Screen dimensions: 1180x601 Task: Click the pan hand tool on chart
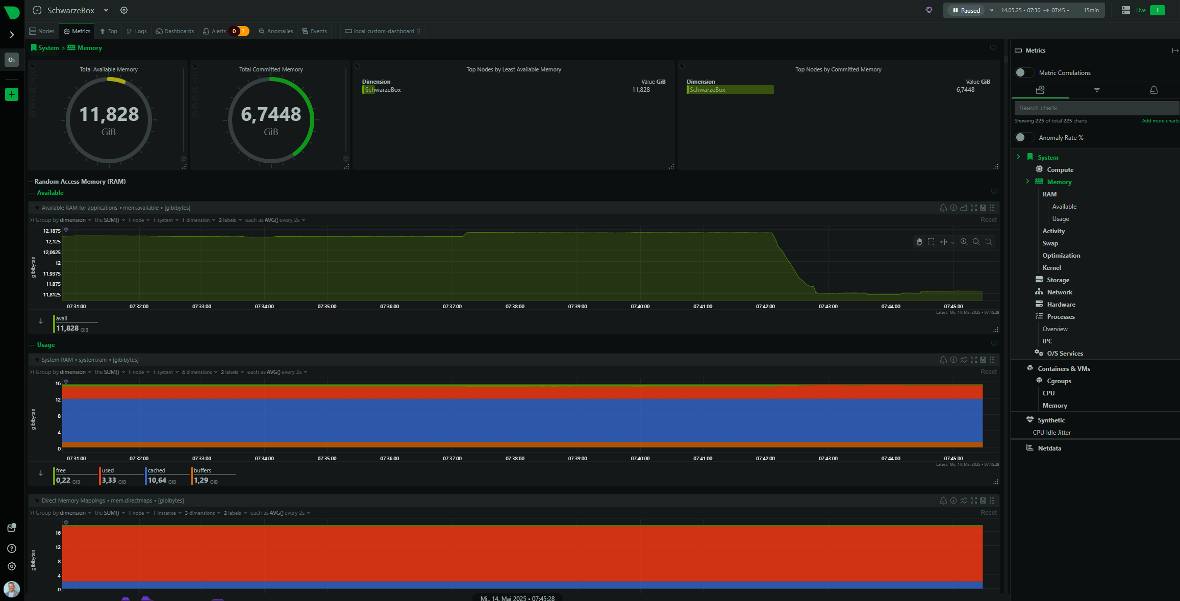pos(919,242)
